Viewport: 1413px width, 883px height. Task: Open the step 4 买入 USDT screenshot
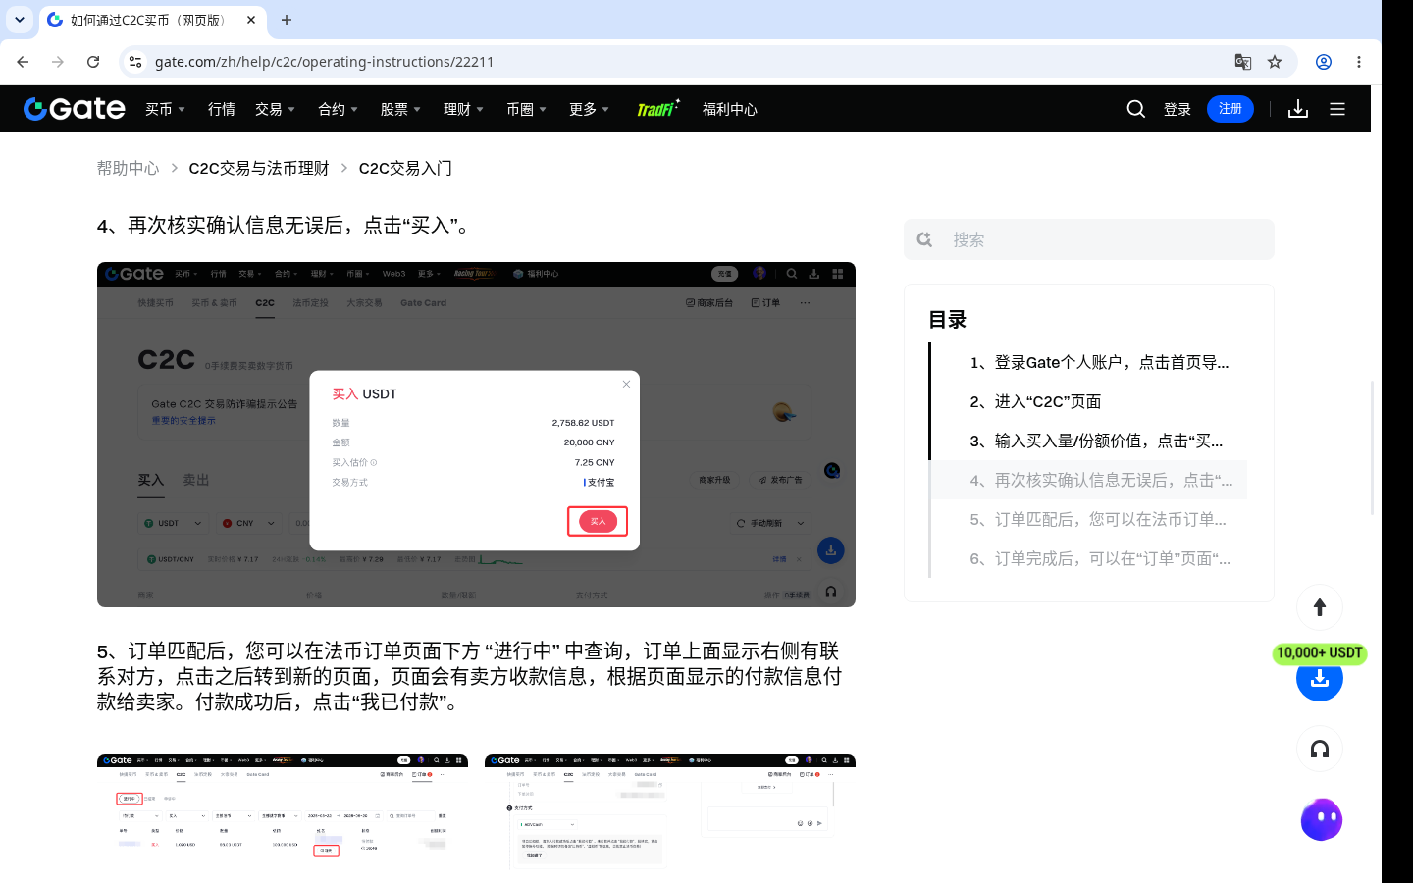pos(476,435)
